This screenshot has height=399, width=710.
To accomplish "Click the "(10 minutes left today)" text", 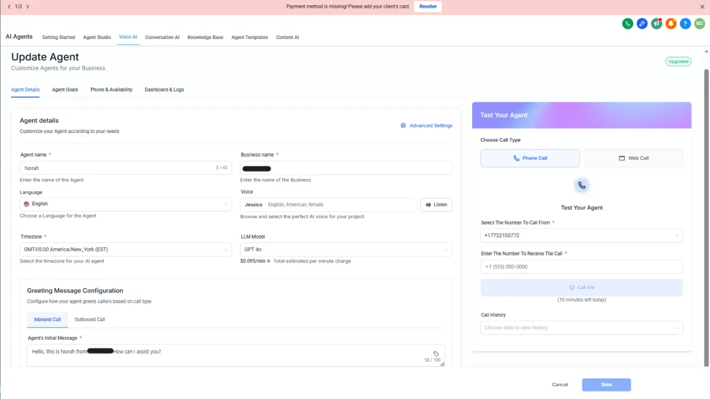I will (x=582, y=300).
